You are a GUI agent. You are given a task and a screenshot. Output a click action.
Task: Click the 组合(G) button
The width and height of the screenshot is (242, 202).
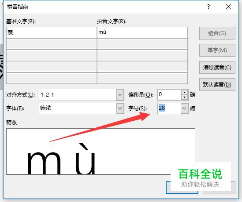pos(217,33)
